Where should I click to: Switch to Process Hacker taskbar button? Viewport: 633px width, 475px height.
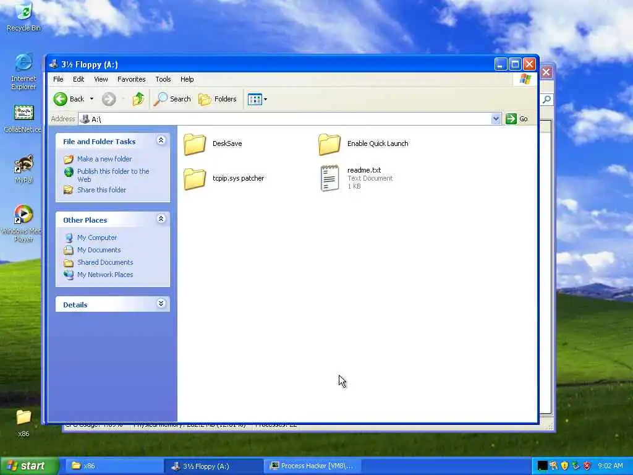coord(313,466)
